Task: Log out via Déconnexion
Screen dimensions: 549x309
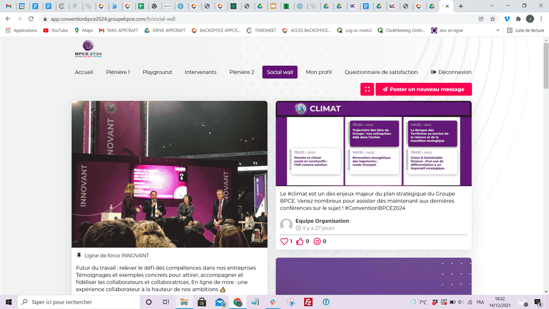Action: pos(451,72)
